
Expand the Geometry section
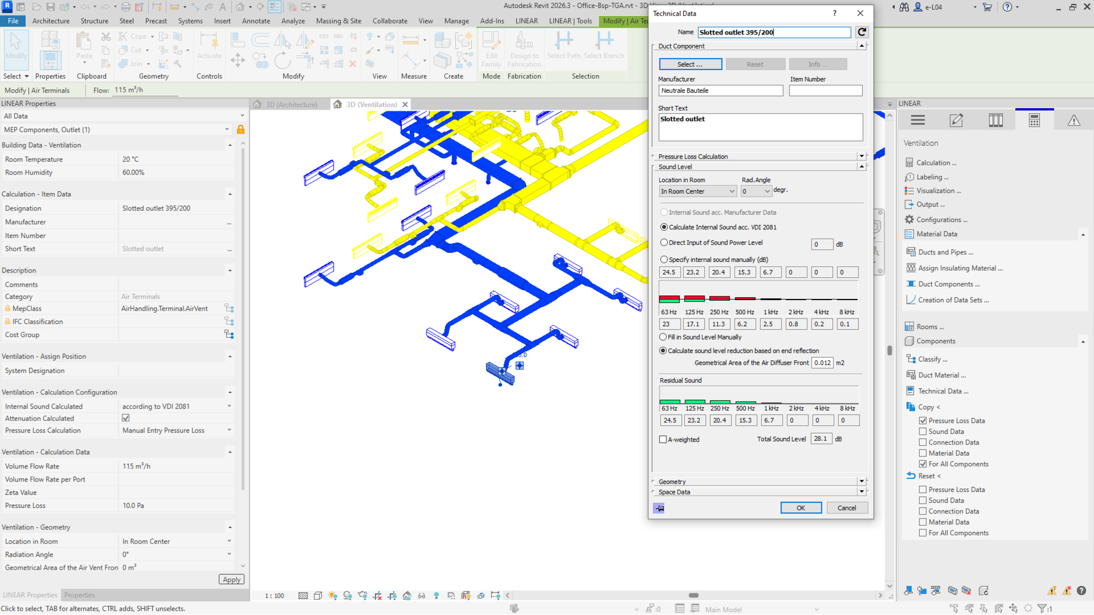pyautogui.click(x=861, y=482)
